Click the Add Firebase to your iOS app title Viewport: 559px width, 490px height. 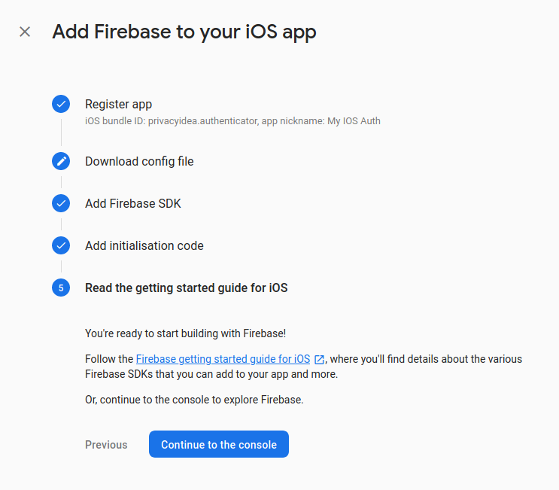[x=184, y=32]
